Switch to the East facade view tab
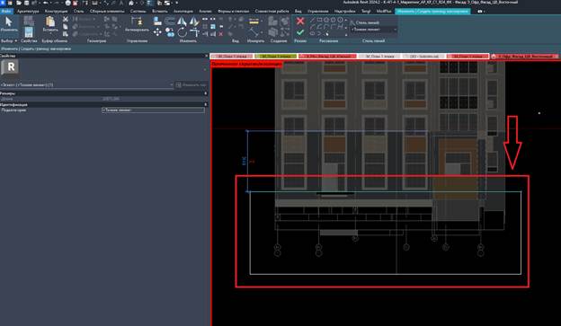This screenshot has width=561, height=326. point(524,57)
